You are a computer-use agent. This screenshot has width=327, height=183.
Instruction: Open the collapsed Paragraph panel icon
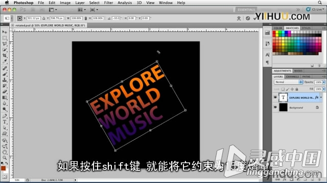268,62
